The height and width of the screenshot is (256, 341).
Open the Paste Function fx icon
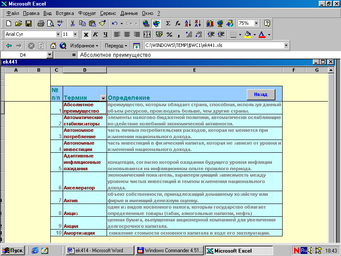click(178, 23)
